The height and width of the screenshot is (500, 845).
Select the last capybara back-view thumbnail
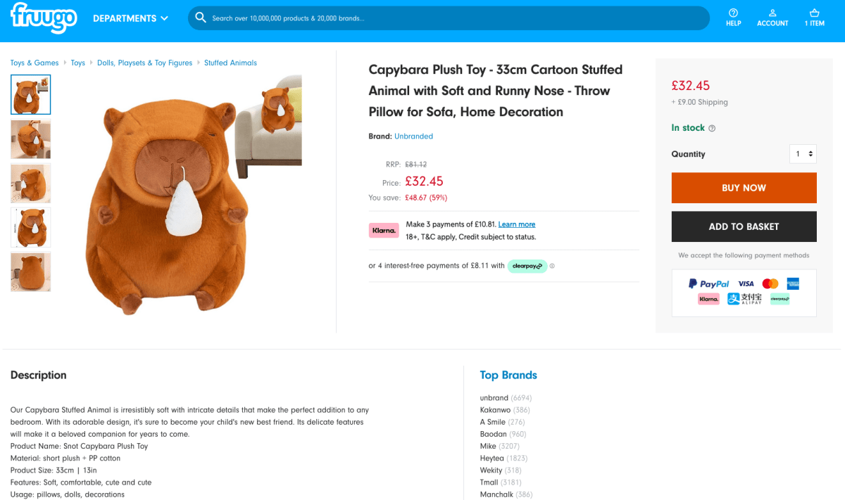31,271
